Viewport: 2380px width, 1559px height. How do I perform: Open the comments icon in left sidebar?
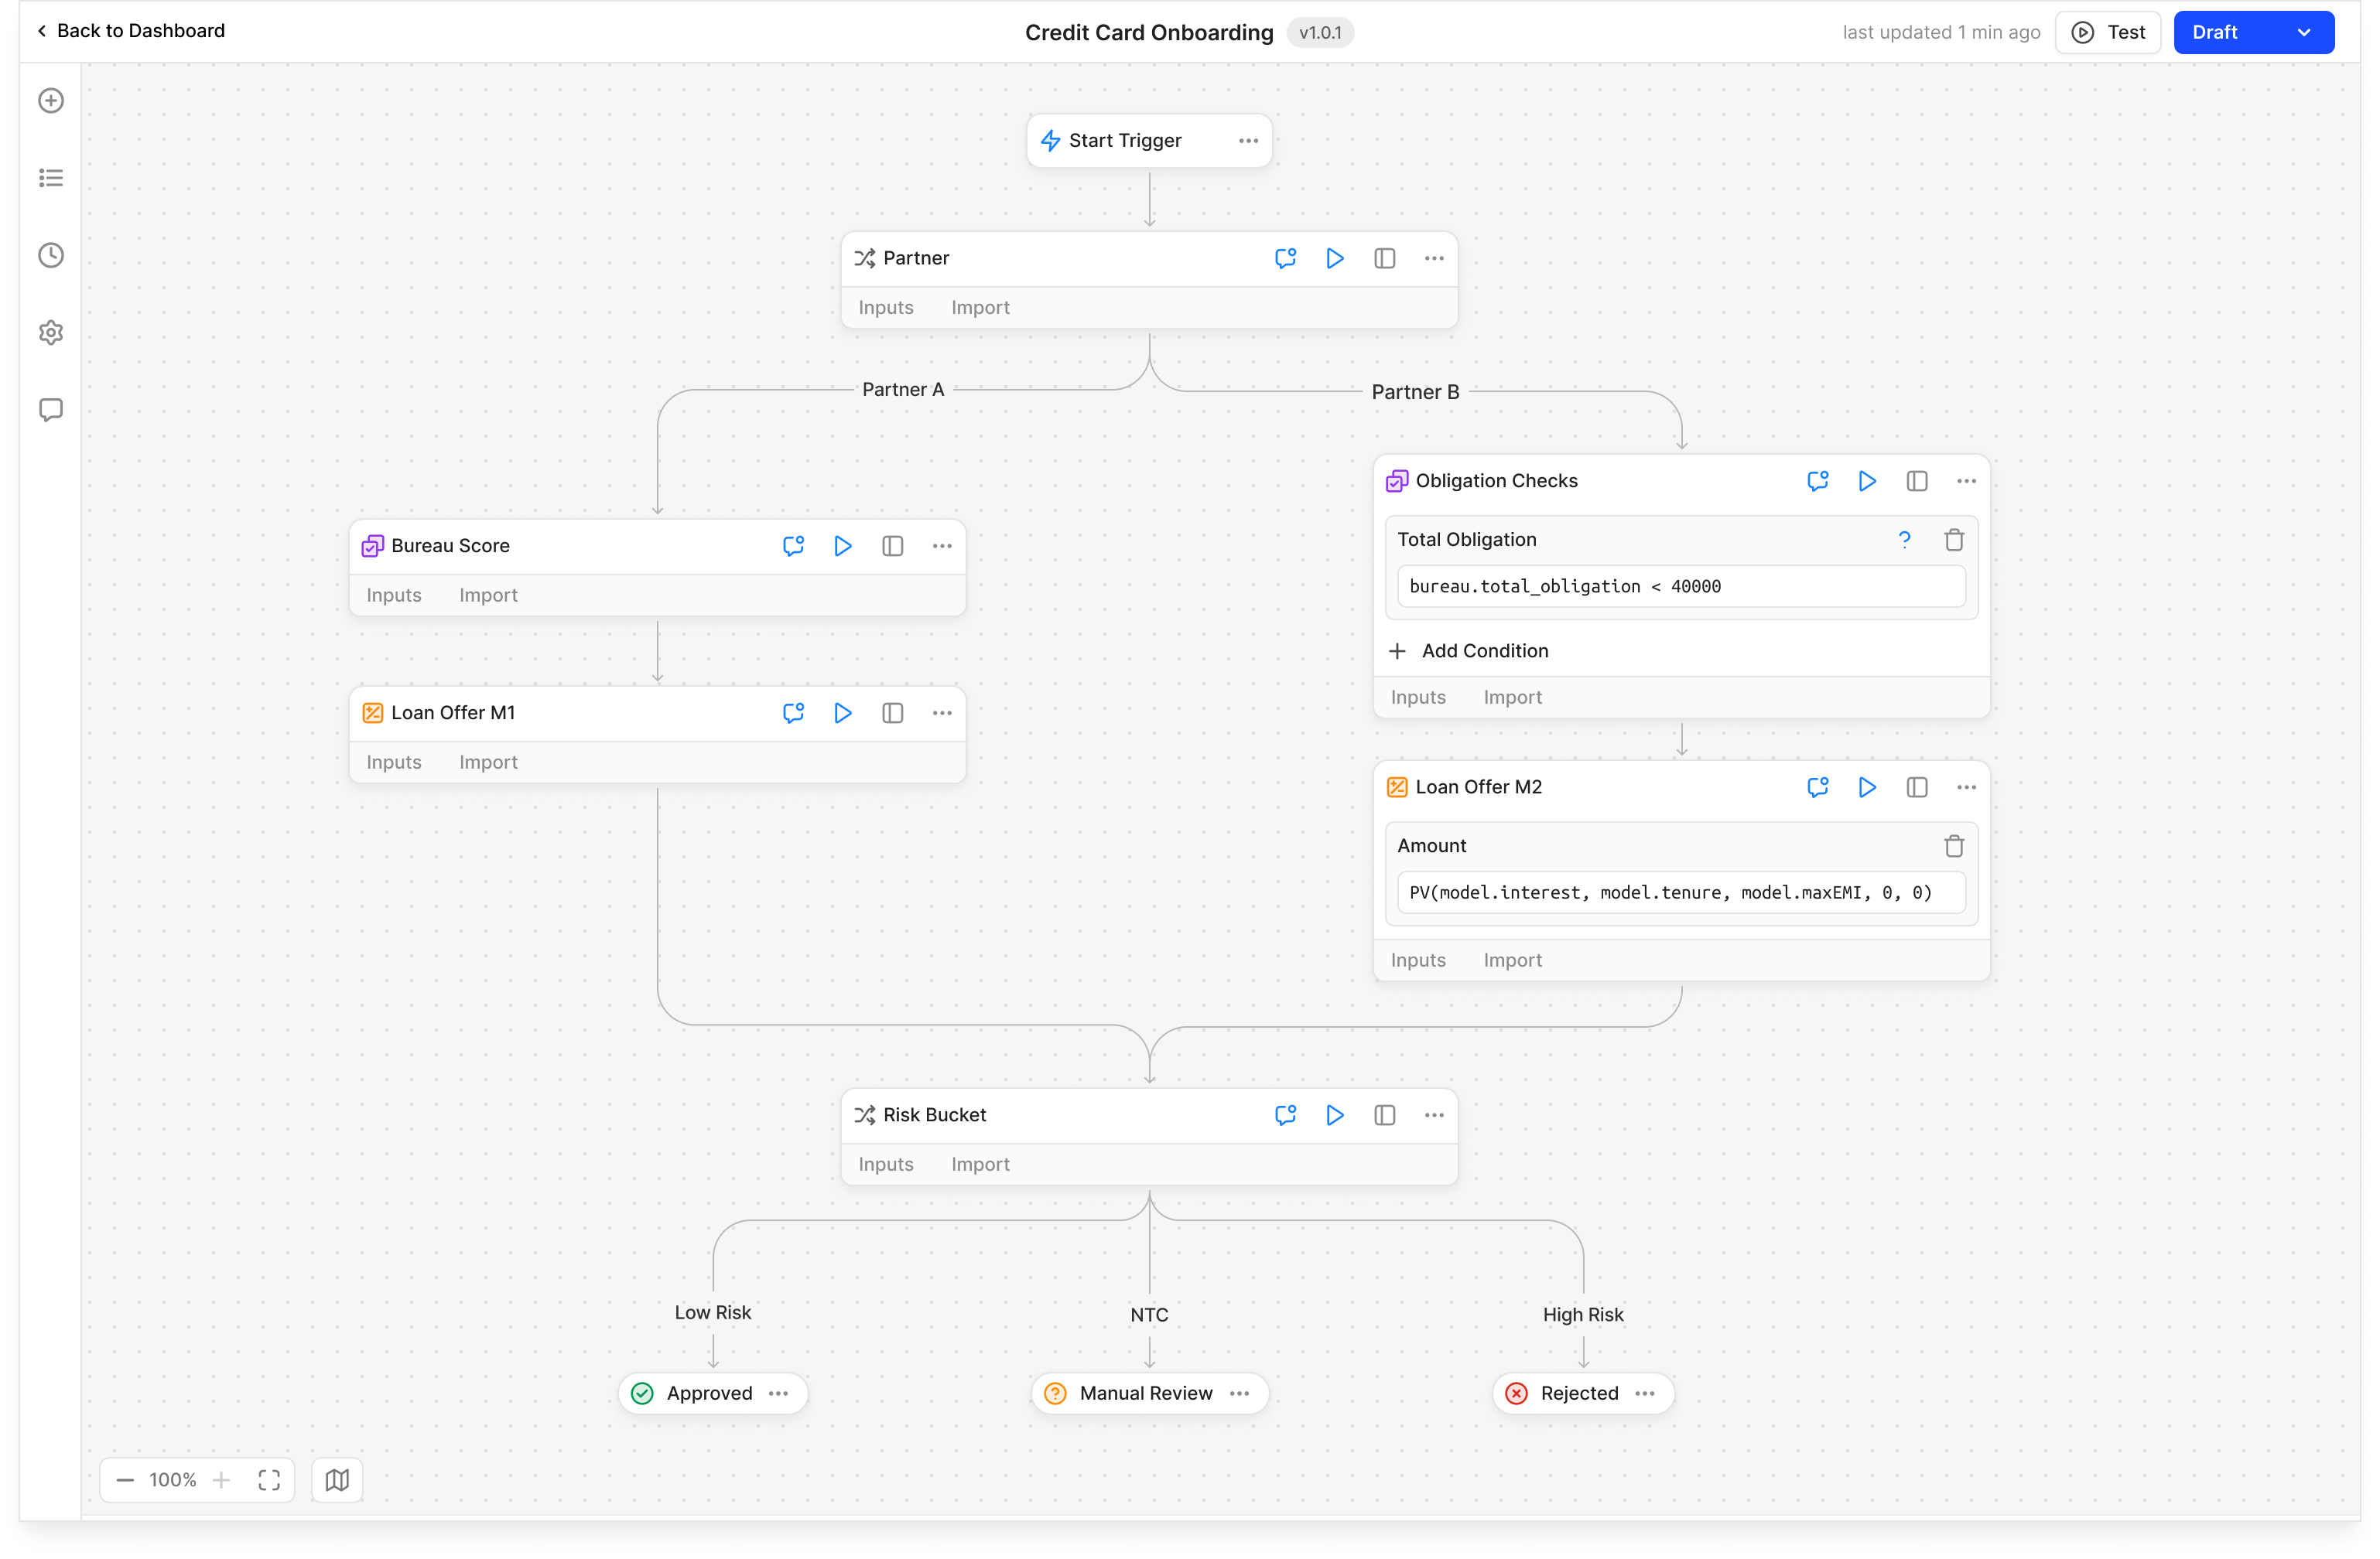point(51,410)
